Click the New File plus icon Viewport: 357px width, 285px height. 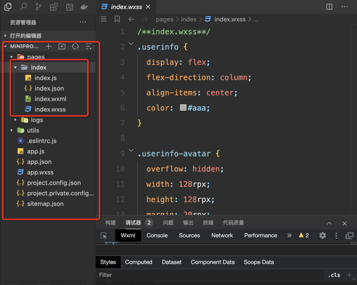49,46
